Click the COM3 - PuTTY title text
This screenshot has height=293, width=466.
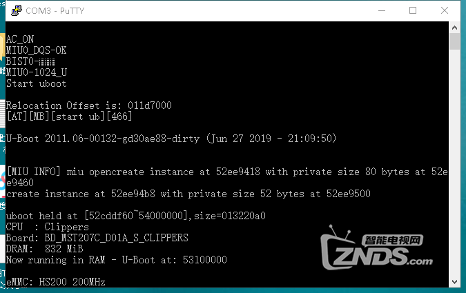click(55, 11)
